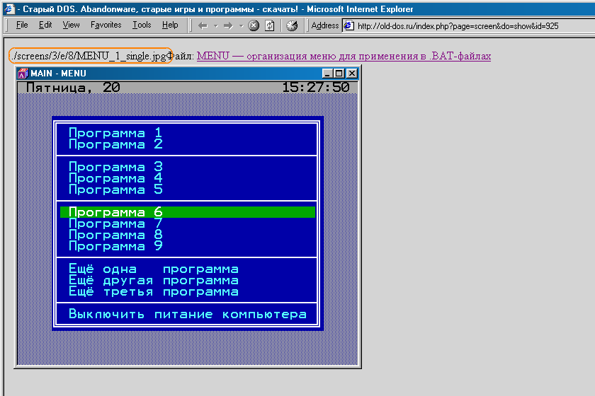Select Программа 5 menu item
The height and width of the screenshot is (396, 595).
tap(115, 190)
